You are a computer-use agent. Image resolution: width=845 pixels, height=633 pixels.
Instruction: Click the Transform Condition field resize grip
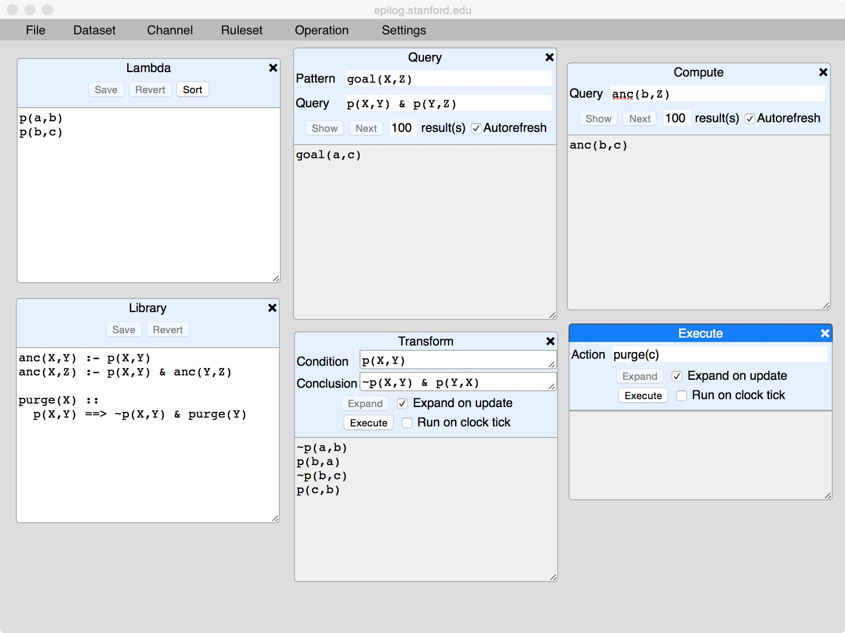click(x=551, y=364)
